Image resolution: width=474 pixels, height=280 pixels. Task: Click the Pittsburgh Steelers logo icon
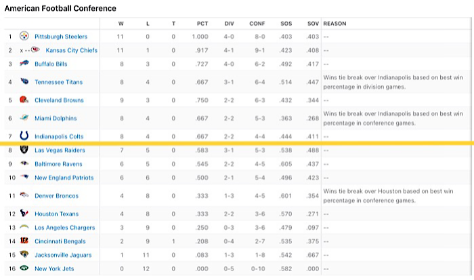point(24,37)
